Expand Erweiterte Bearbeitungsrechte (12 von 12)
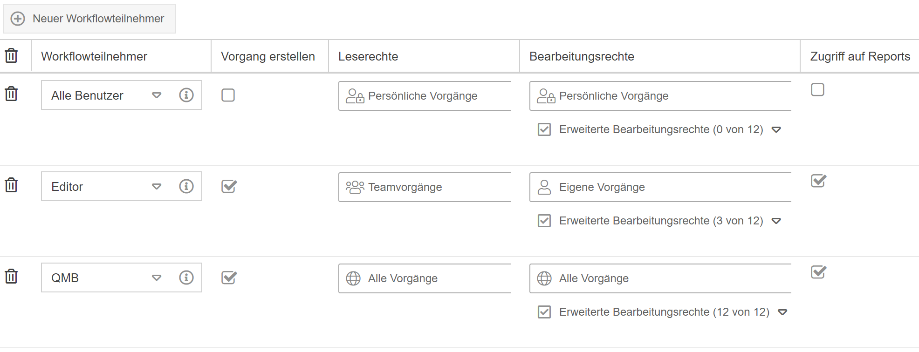The height and width of the screenshot is (352, 919). pyautogui.click(x=782, y=312)
